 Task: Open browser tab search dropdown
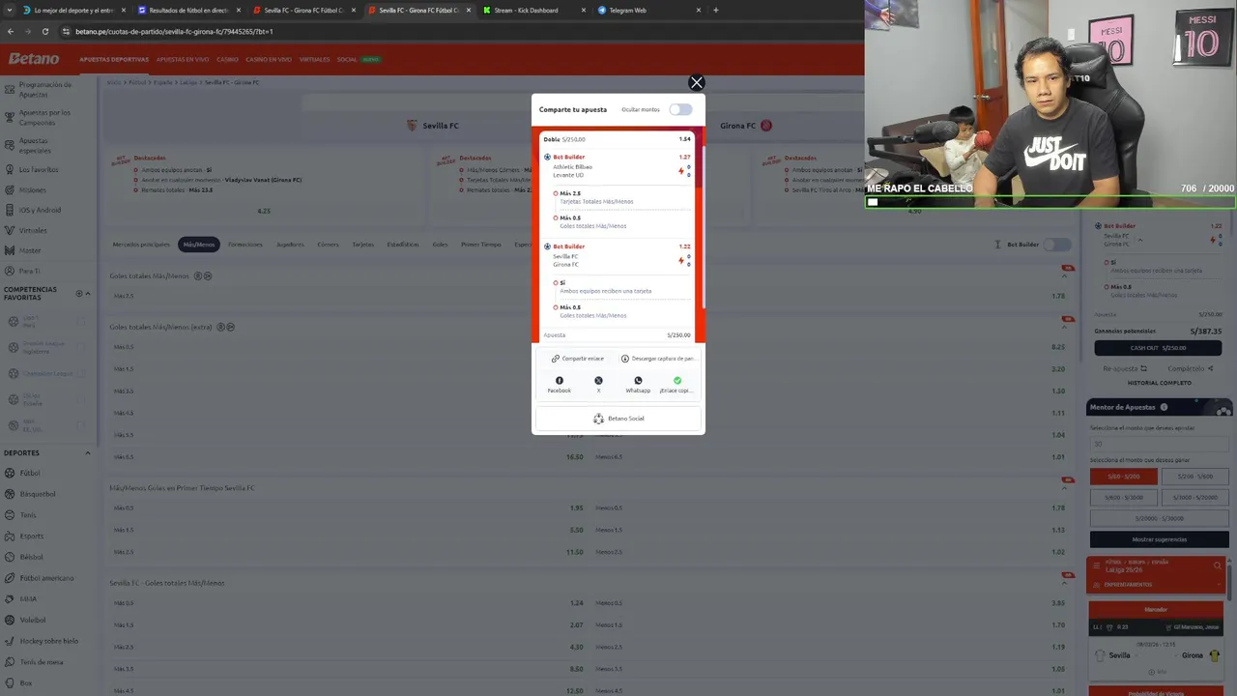(10, 10)
